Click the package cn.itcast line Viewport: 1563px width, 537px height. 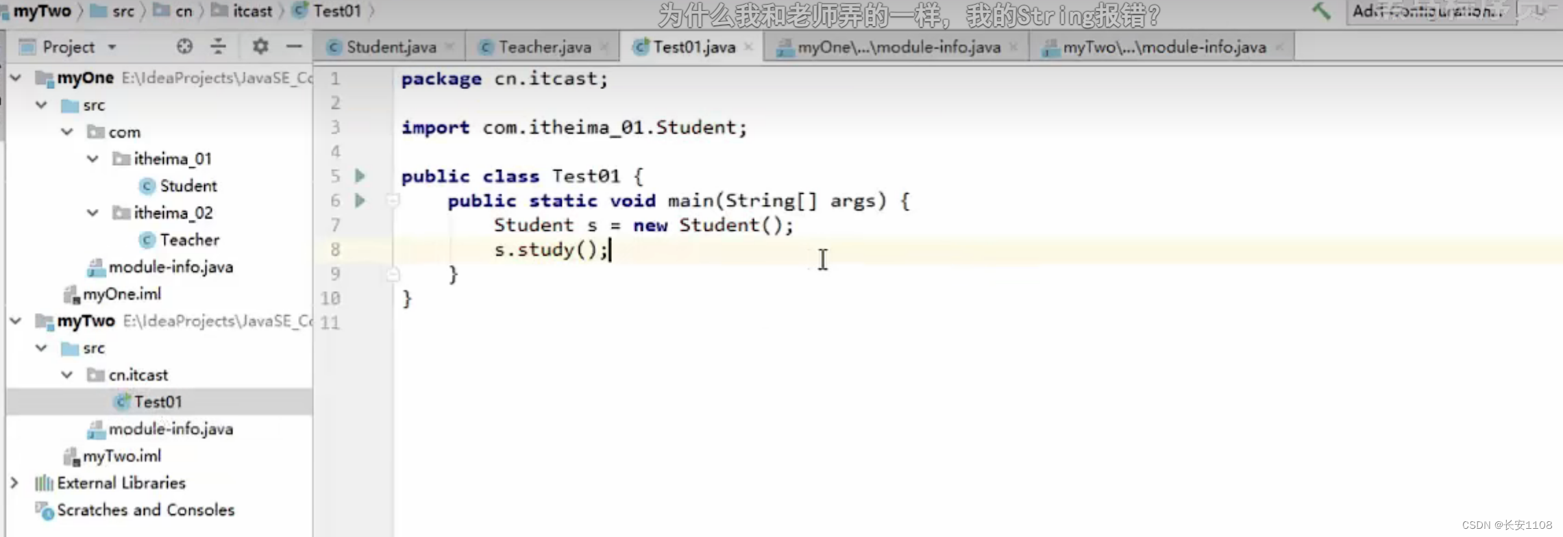pos(504,79)
